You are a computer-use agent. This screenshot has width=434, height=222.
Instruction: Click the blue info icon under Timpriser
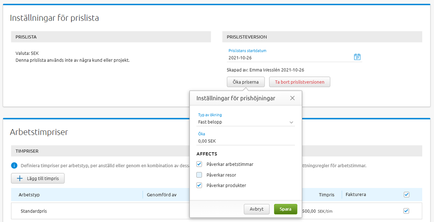(x=14, y=166)
